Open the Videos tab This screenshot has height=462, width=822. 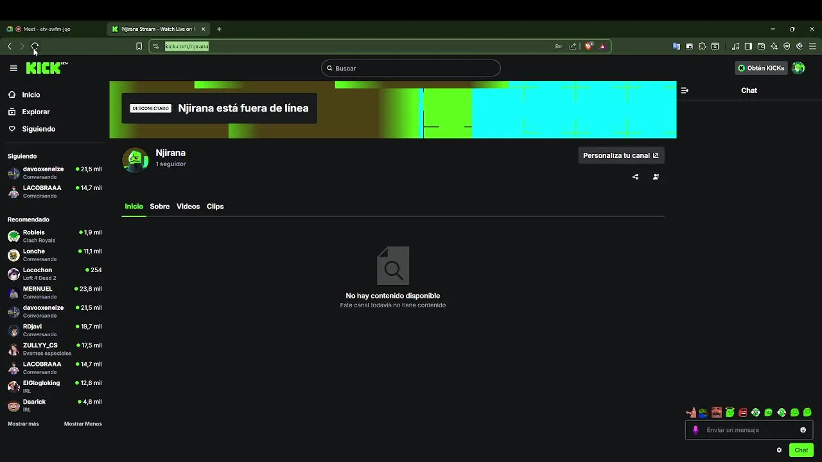pyautogui.click(x=188, y=207)
